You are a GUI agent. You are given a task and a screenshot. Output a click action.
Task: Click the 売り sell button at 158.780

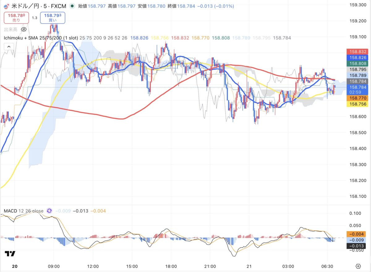16,18
